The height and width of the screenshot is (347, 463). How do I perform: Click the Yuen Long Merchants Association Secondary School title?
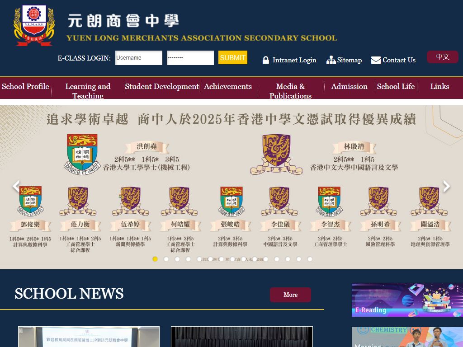pyautogui.click(x=202, y=38)
